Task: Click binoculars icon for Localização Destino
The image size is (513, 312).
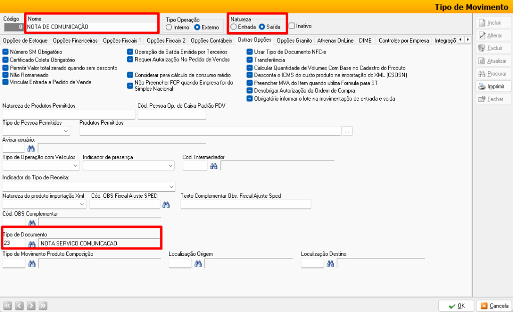Action: pyautogui.click(x=330, y=263)
